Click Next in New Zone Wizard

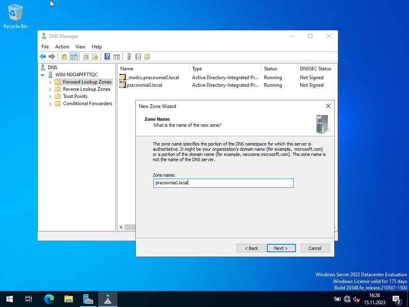(281, 248)
